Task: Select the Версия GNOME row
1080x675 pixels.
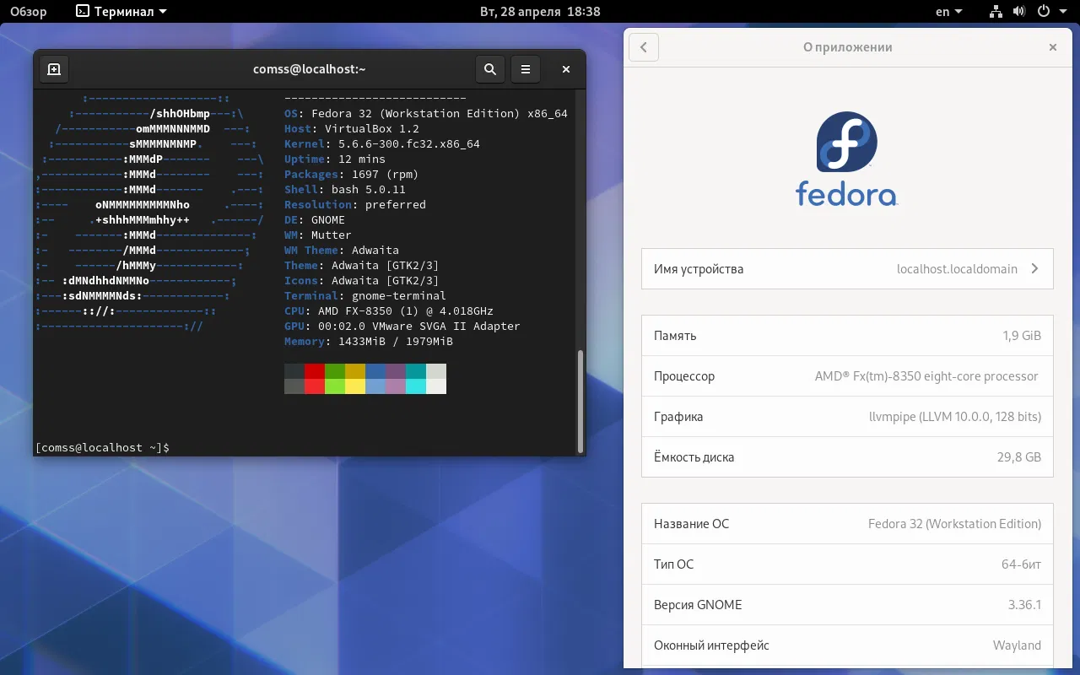Action: pos(847,604)
